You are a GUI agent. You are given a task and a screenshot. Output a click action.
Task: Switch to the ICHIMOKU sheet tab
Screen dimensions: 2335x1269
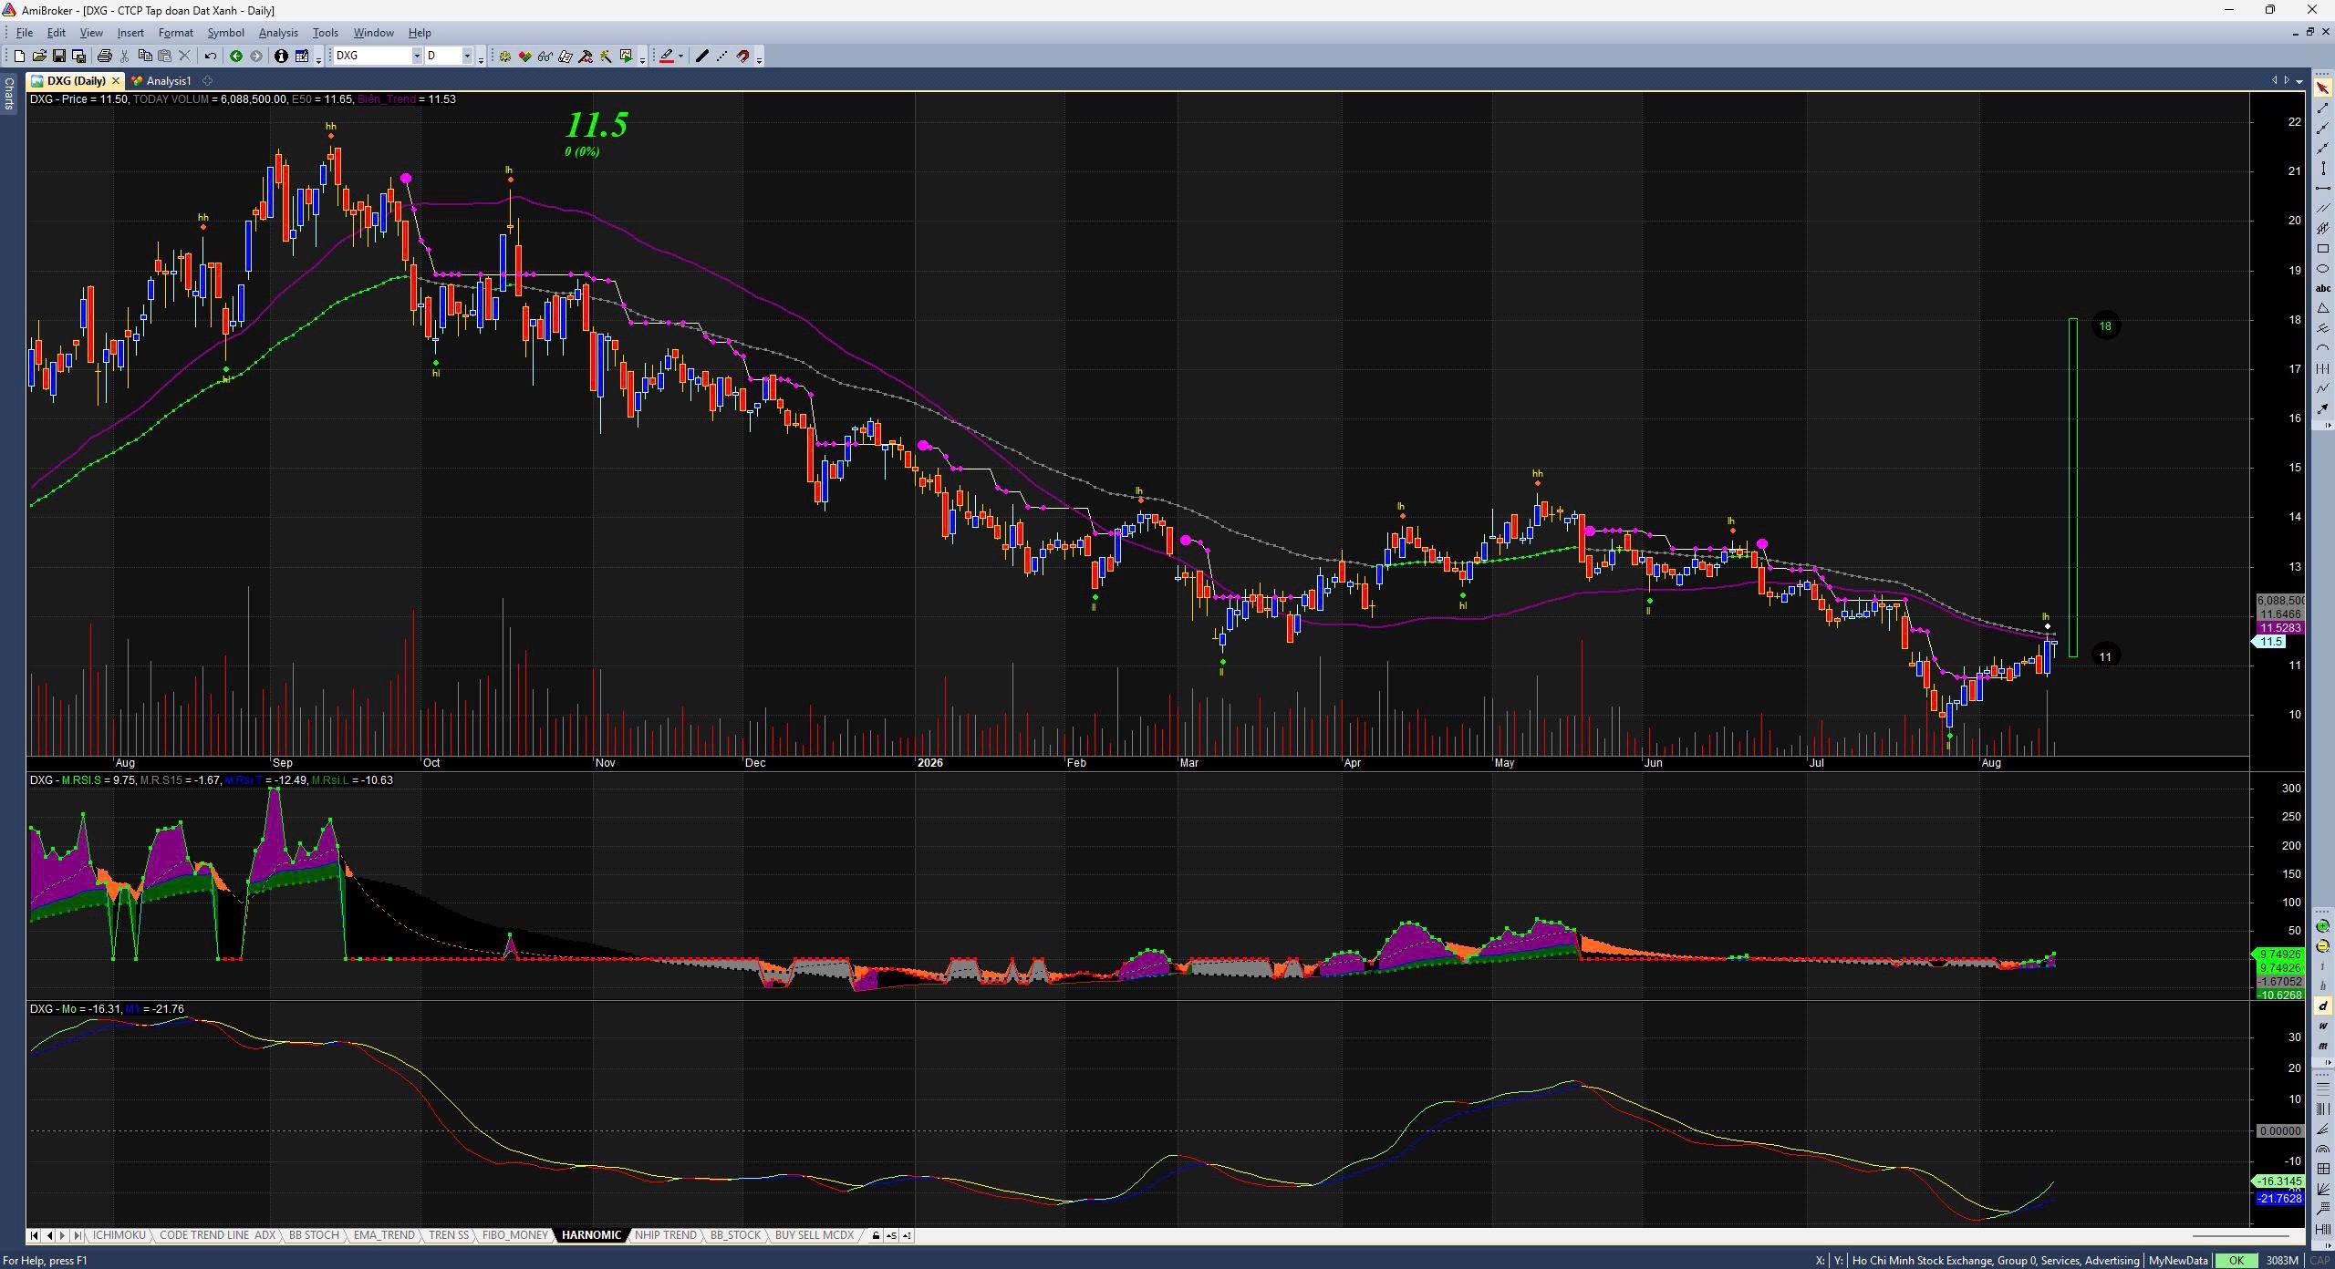tap(119, 1235)
